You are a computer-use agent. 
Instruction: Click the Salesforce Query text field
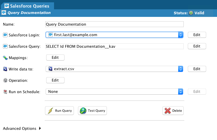(x=114, y=46)
